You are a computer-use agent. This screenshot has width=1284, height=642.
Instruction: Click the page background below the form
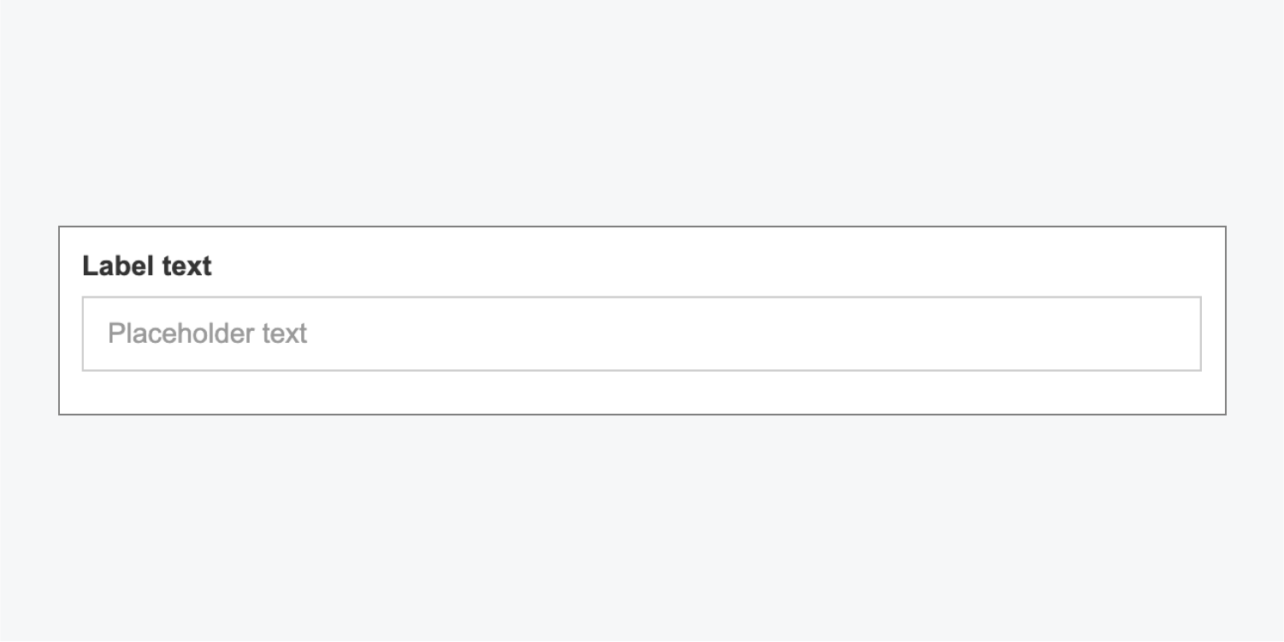pyautogui.click(x=642, y=530)
